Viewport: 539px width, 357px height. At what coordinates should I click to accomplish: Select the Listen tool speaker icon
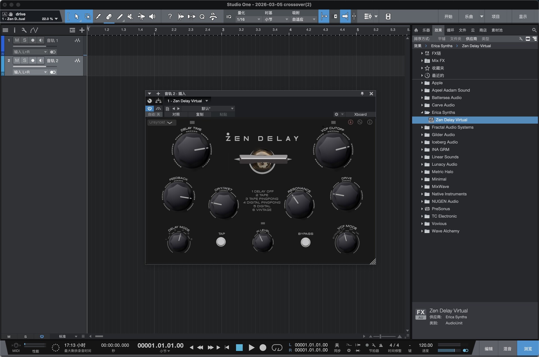[152, 16]
